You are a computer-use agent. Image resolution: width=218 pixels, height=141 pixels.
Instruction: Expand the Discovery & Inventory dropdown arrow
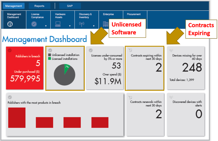coord(94,26)
